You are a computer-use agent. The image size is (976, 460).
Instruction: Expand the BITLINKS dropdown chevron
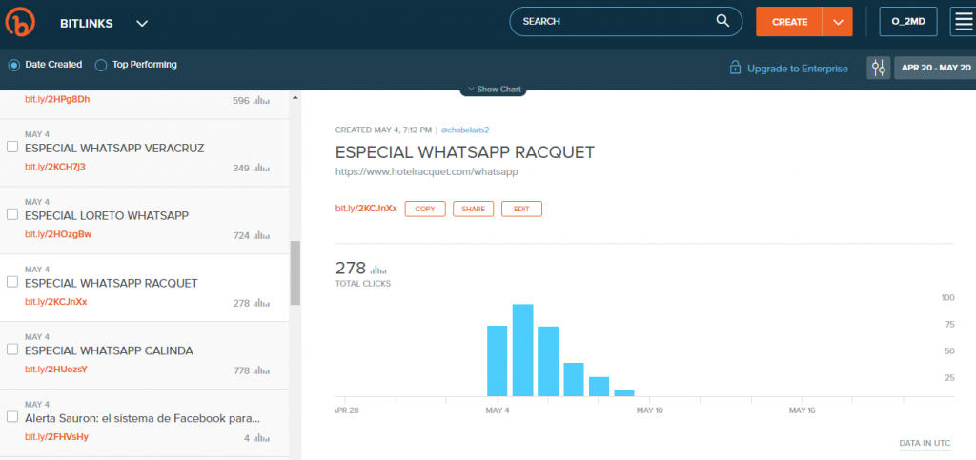pos(142,22)
